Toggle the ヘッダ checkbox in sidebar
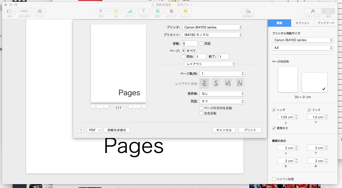342x188 pixels. click(x=274, y=110)
